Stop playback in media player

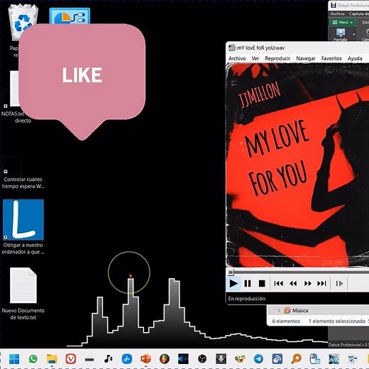[x=262, y=283]
